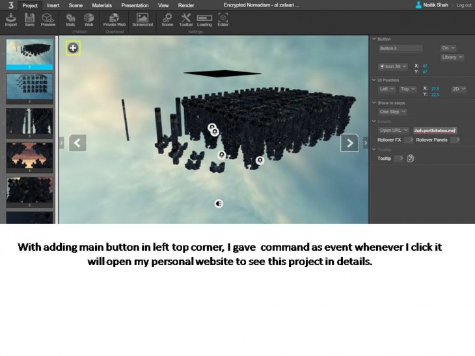475x356 pixels.
Task: Open the Open URL event dropdown
Action: [394, 130]
